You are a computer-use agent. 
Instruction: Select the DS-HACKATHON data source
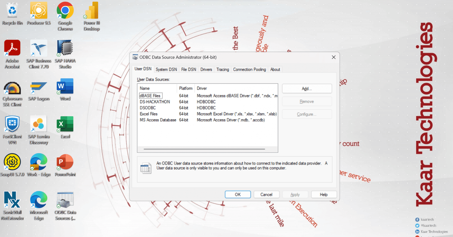(x=155, y=101)
